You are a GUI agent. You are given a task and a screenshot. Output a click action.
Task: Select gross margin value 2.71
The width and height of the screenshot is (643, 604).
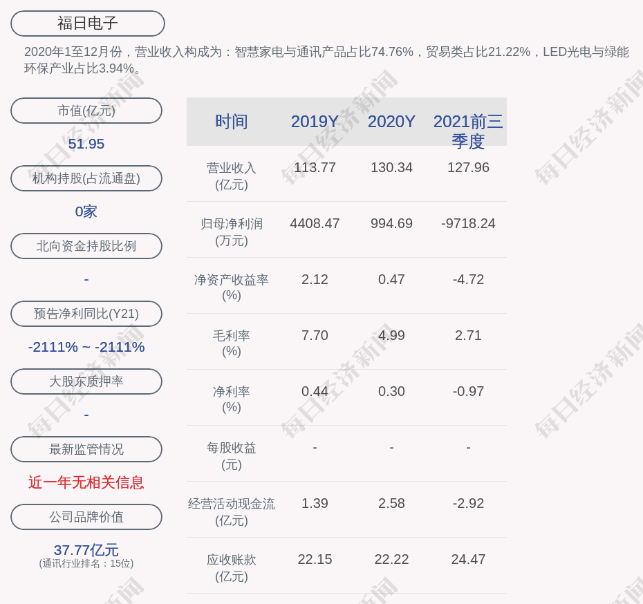468,336
